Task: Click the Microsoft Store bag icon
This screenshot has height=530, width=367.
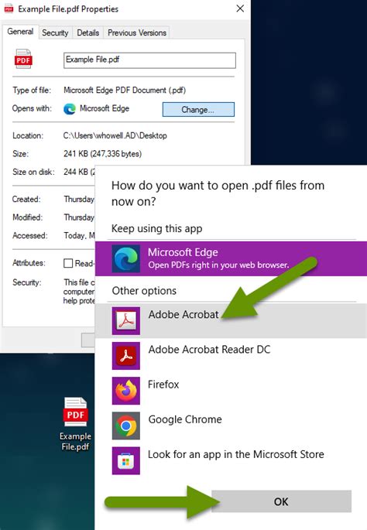Action: click(126, 460)
